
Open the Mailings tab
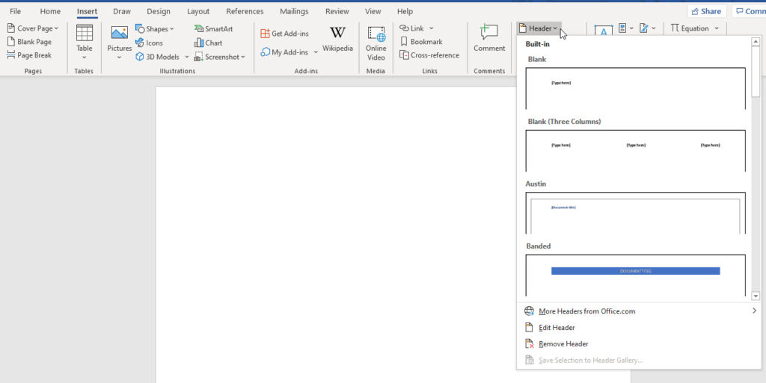tap(294, 11)
